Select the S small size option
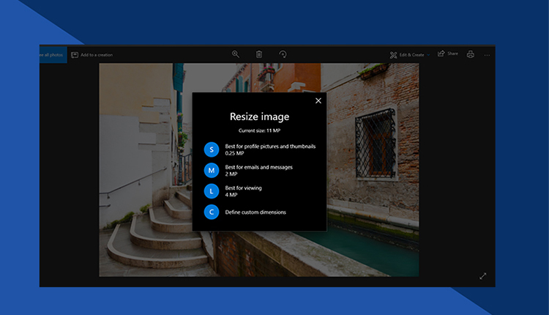 coord(212,149)
